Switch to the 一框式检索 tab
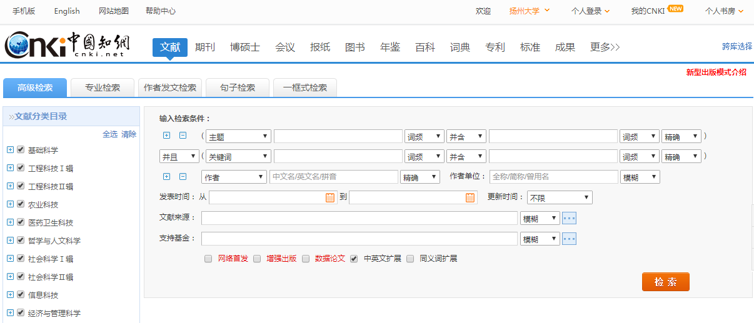Viewport: 754px width, 323px height. pos(305,87)
